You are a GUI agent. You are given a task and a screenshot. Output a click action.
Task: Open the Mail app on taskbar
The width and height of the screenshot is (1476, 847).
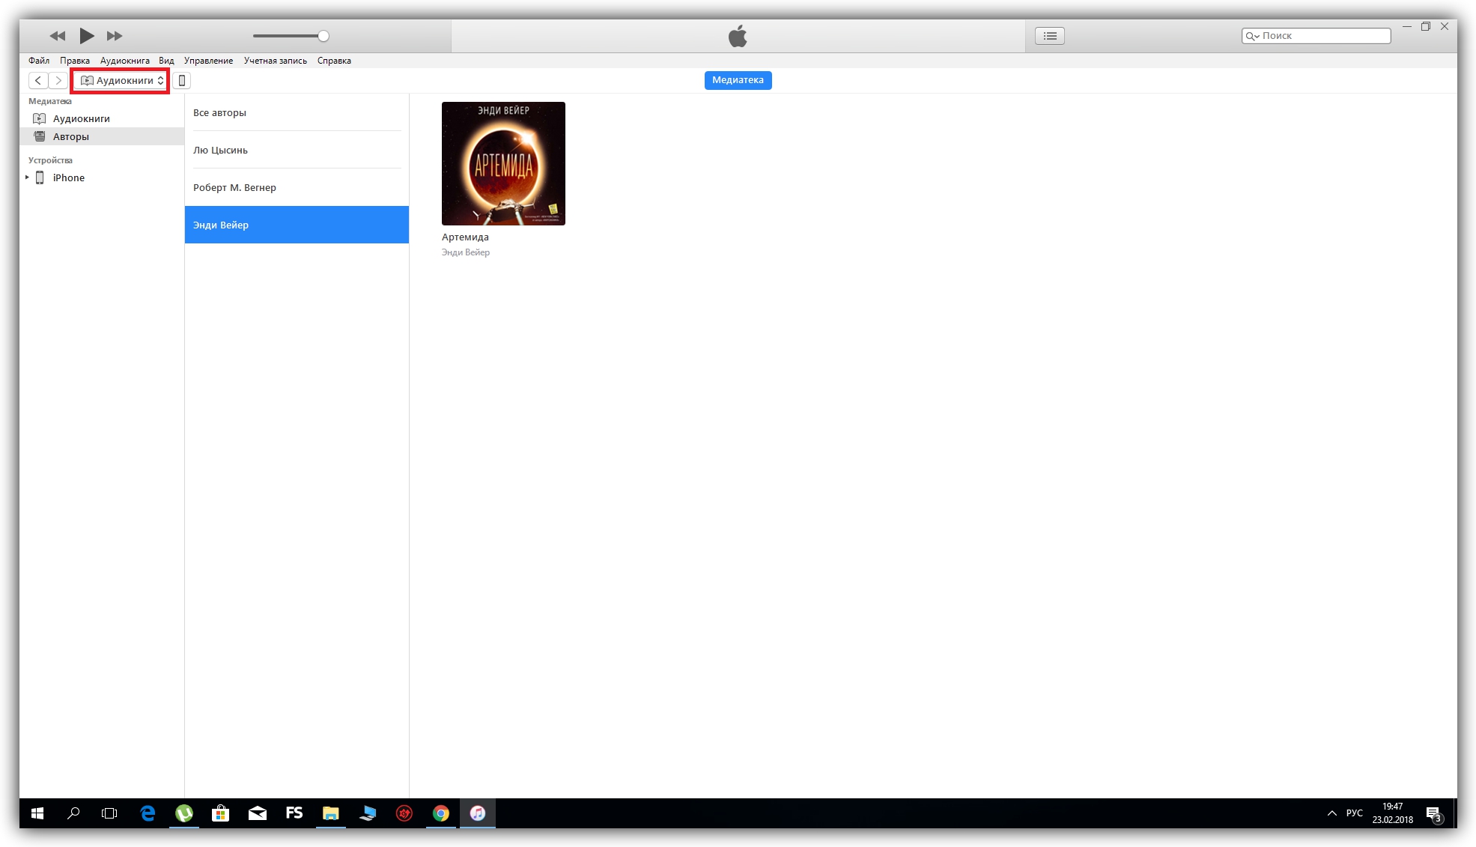[258, 813]
